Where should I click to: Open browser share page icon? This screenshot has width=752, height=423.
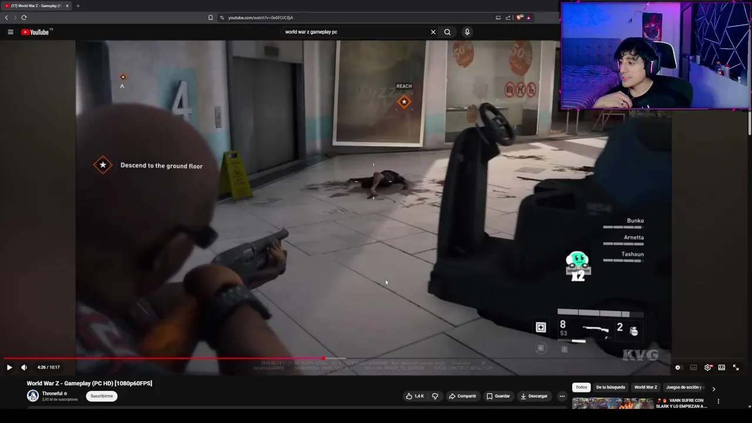click(508, 18)
